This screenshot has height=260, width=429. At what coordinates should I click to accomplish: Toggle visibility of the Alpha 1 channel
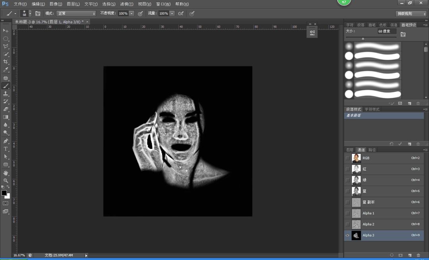tap(348, 213)
